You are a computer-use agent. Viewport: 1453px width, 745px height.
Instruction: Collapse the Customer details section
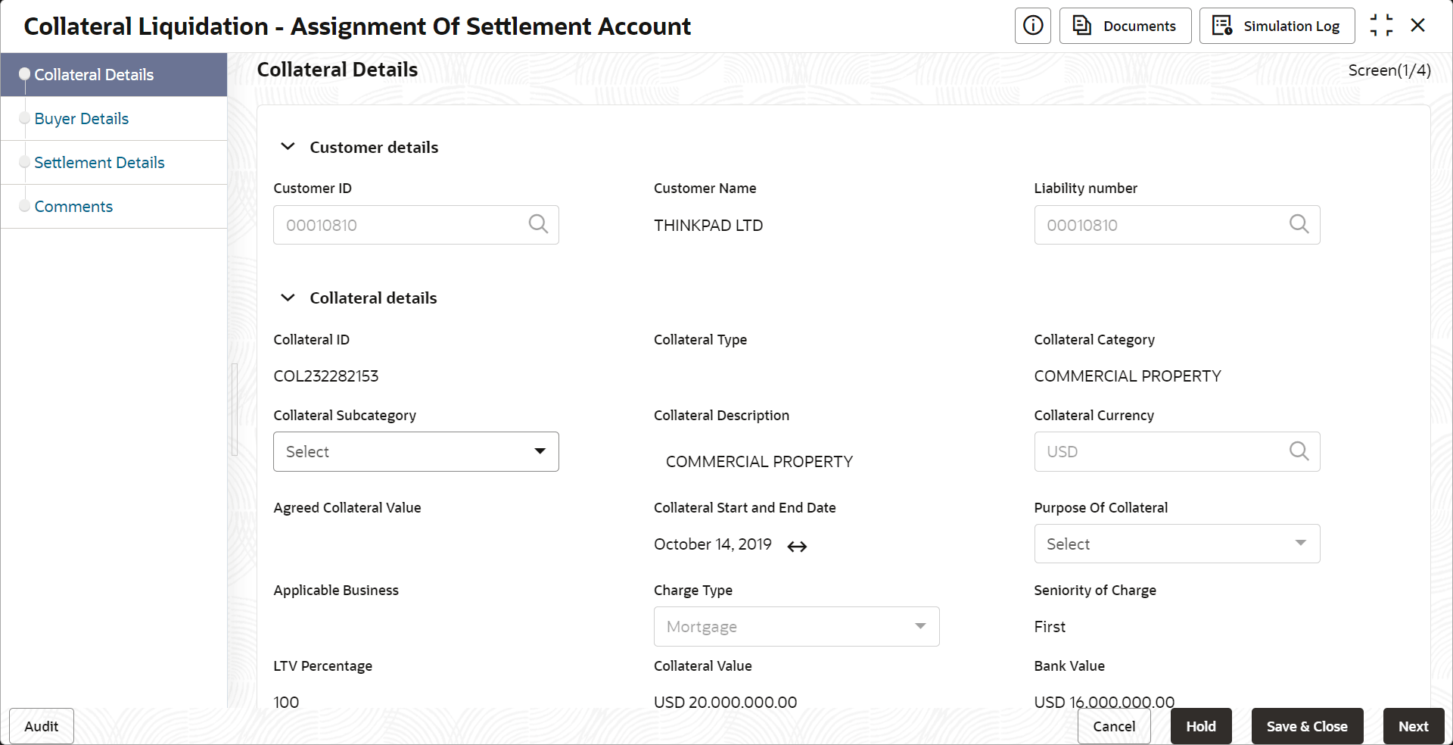288,147
